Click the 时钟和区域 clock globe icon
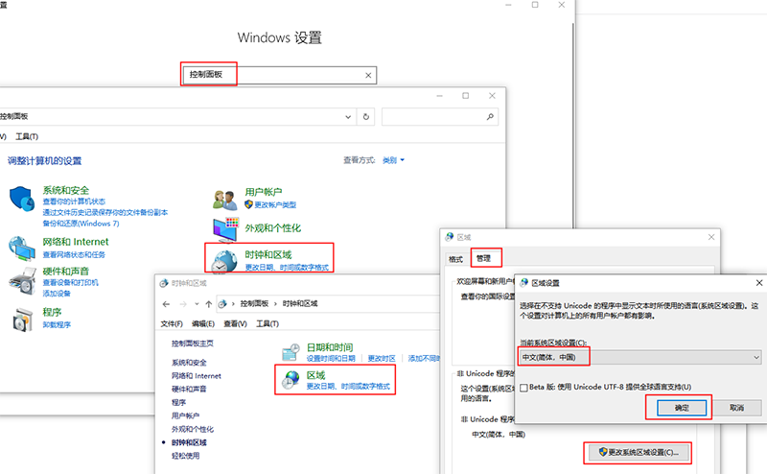 point(224,261)
